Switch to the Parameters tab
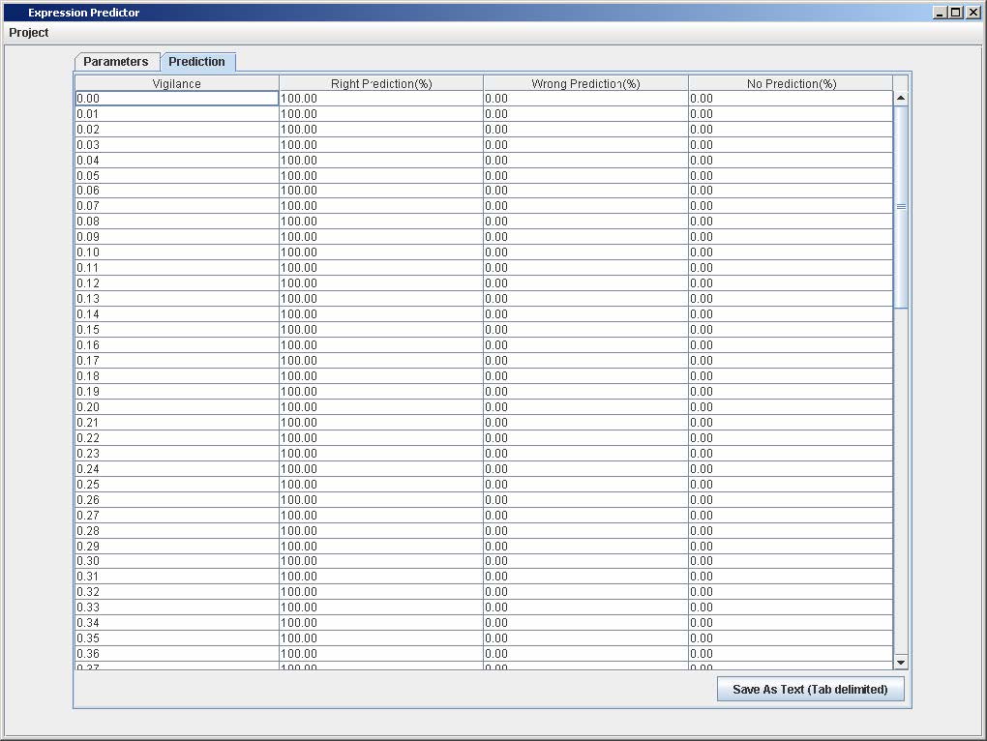 click(116, 62)
